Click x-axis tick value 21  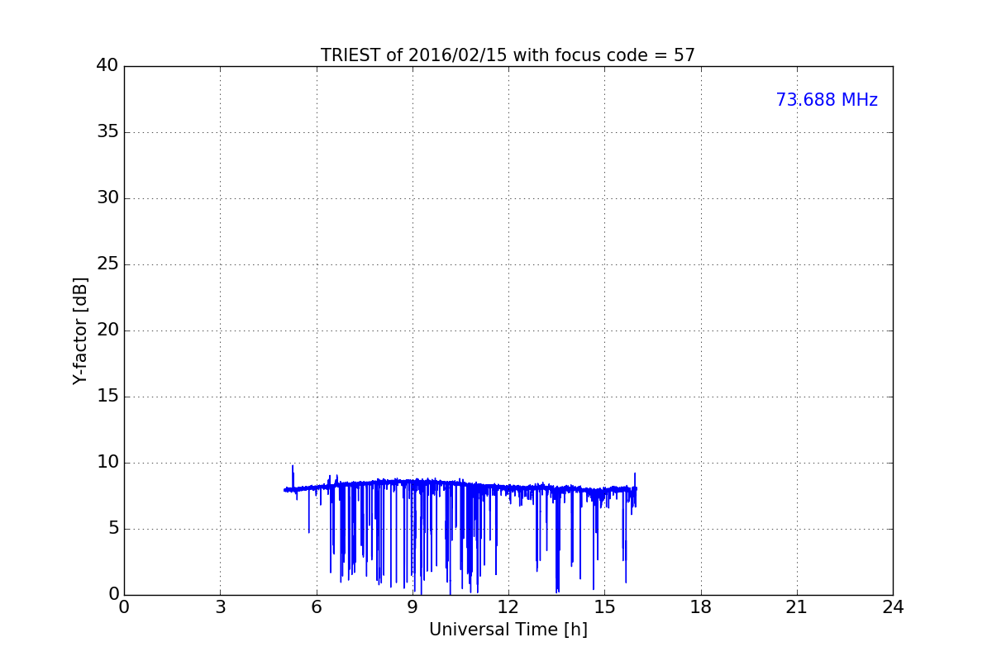797,607
